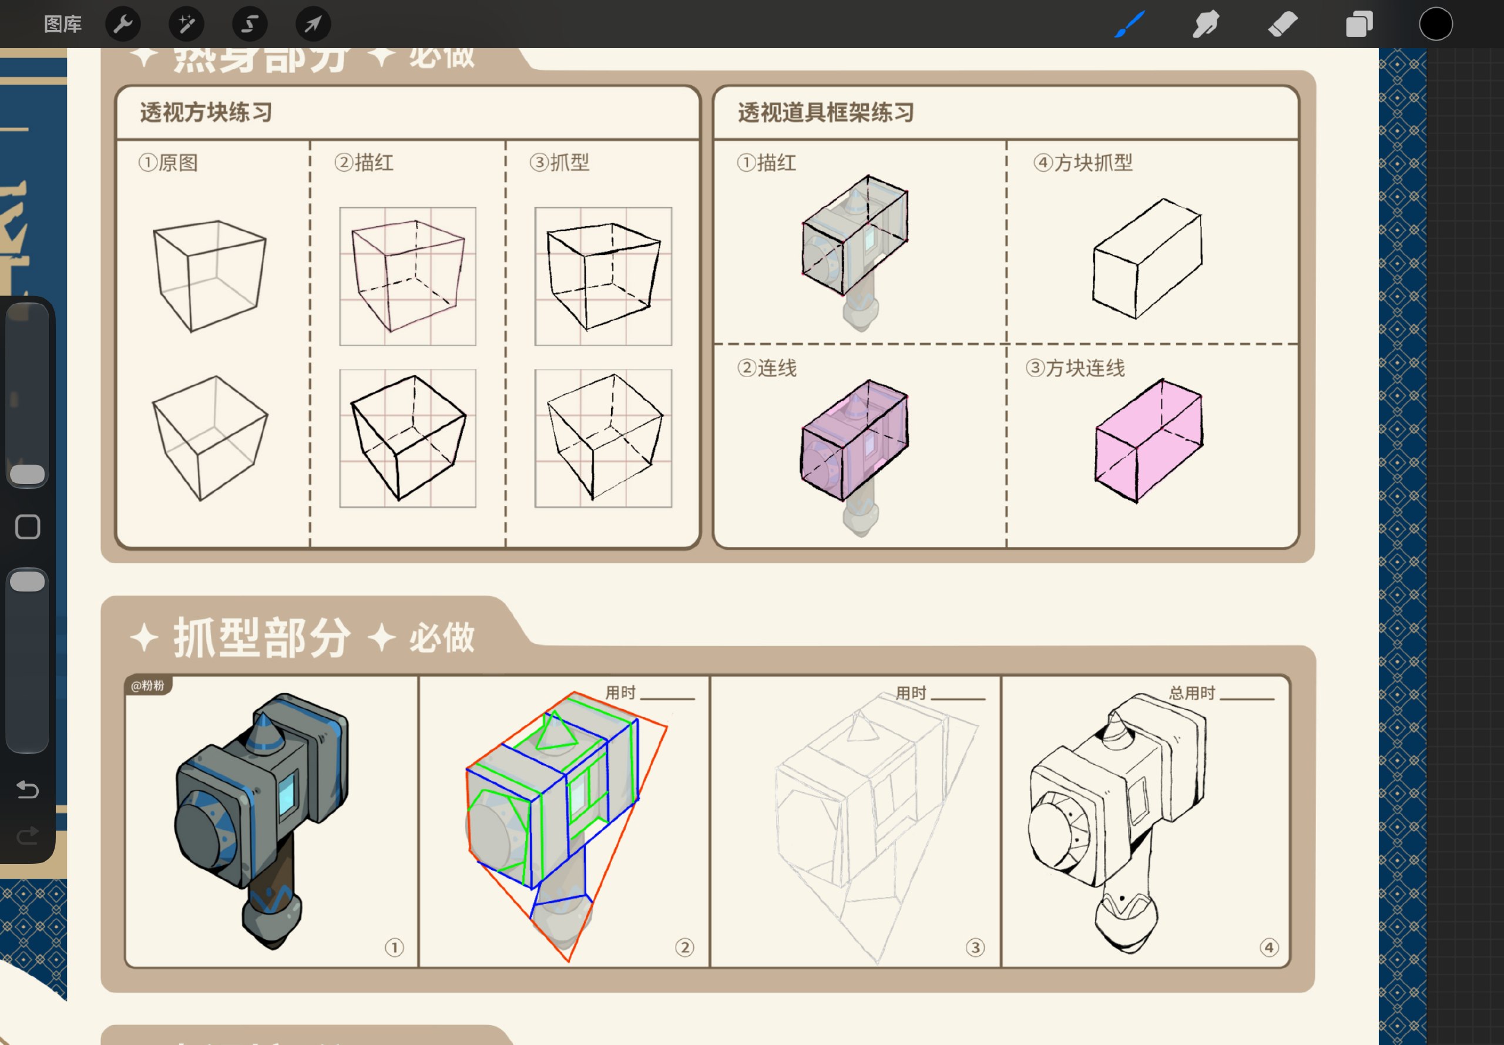Select the Brush tool
1504x1045 pixels.
coord(1130,24)
